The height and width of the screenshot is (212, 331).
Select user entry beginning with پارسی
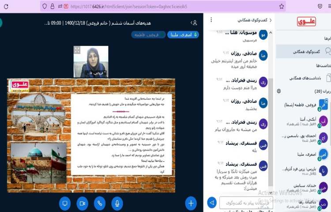pos(304,170)
